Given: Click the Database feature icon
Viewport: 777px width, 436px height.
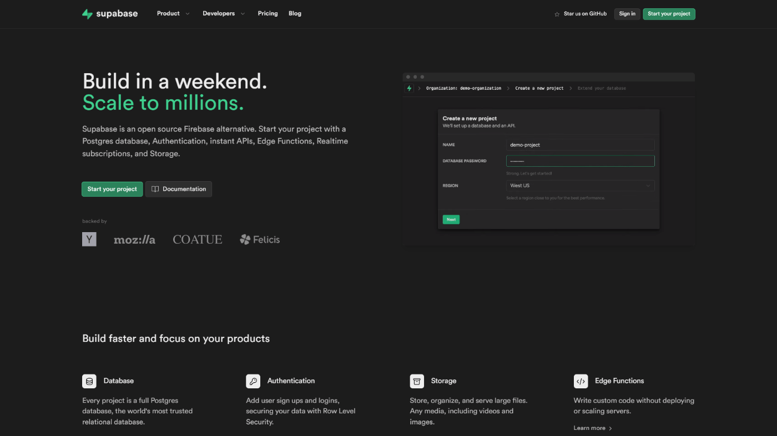Looking at the screenshot, I should (x=89, y=381).
